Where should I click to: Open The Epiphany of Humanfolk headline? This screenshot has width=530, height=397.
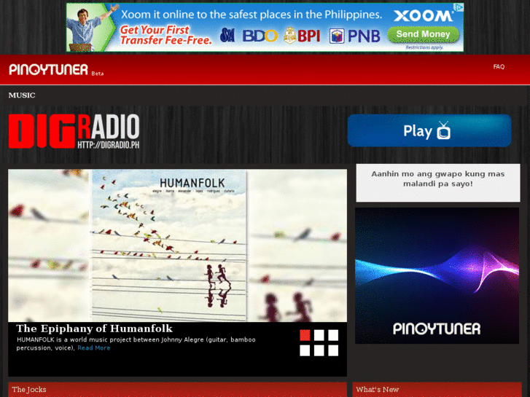[x=94, y=329]
